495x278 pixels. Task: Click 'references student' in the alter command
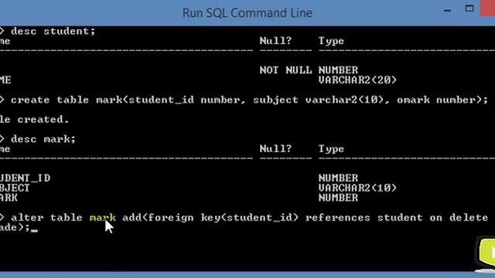[x=364, y=218]
